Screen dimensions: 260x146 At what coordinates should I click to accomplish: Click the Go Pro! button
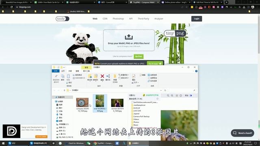[139, 56]
